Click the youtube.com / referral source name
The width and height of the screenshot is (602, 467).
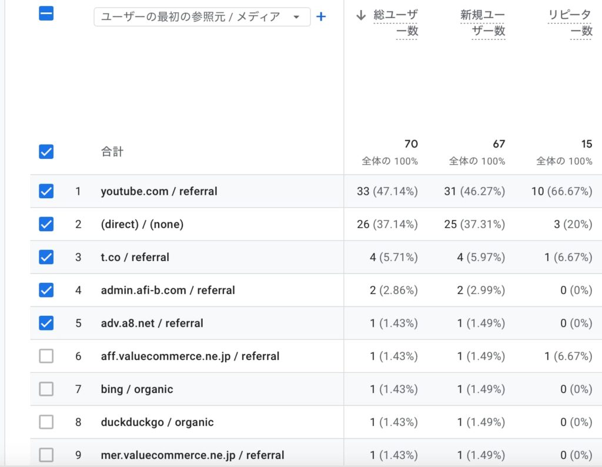coord(159,191)
